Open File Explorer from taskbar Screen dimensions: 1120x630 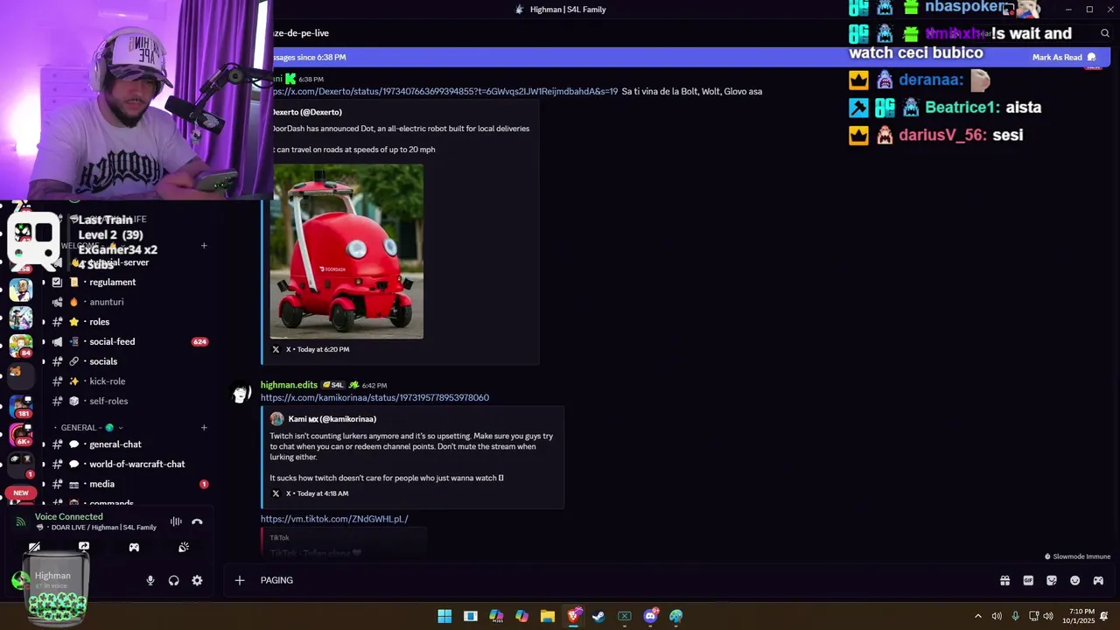click(548, 616)
